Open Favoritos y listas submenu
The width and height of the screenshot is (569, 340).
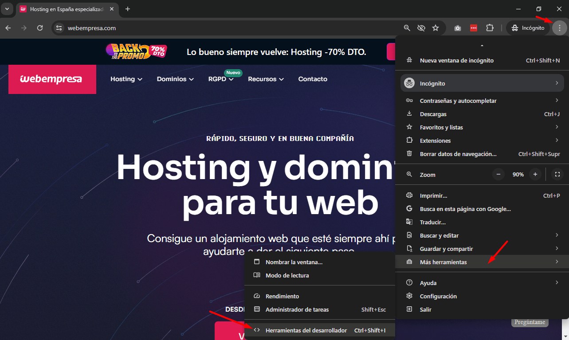point(482,127)
